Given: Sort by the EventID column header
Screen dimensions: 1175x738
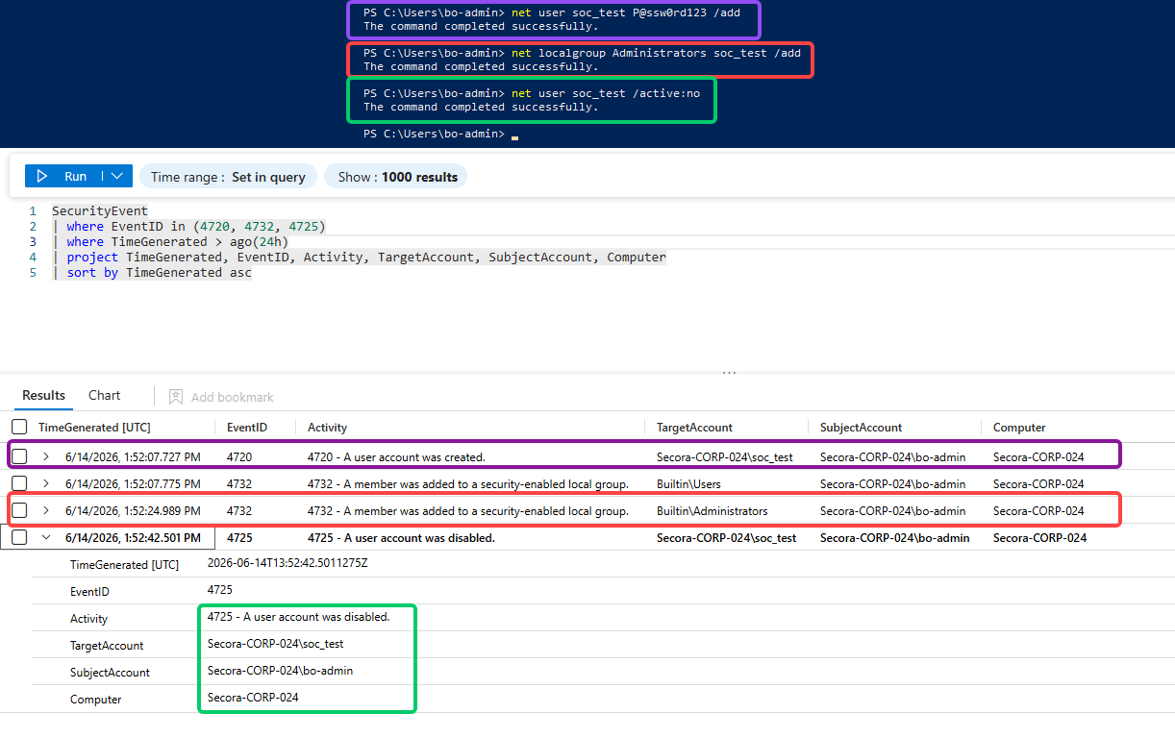Looking at the screenshot, I should tap(247, 427).
